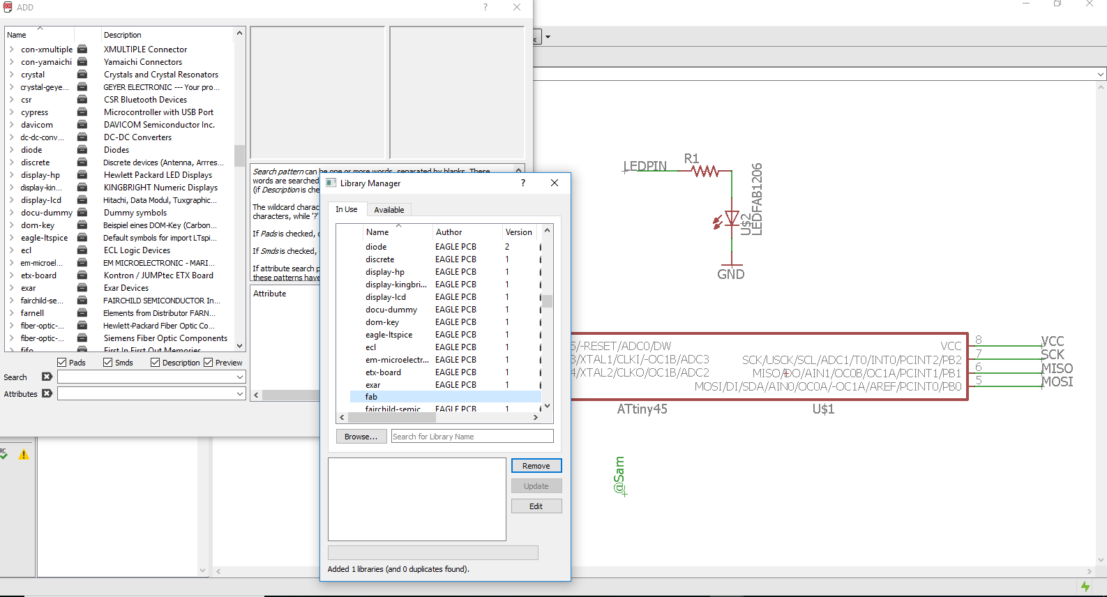Expand the crystal library tree node
The image size is (1107, 597).
pyautogui.click(x=12, y=75)
